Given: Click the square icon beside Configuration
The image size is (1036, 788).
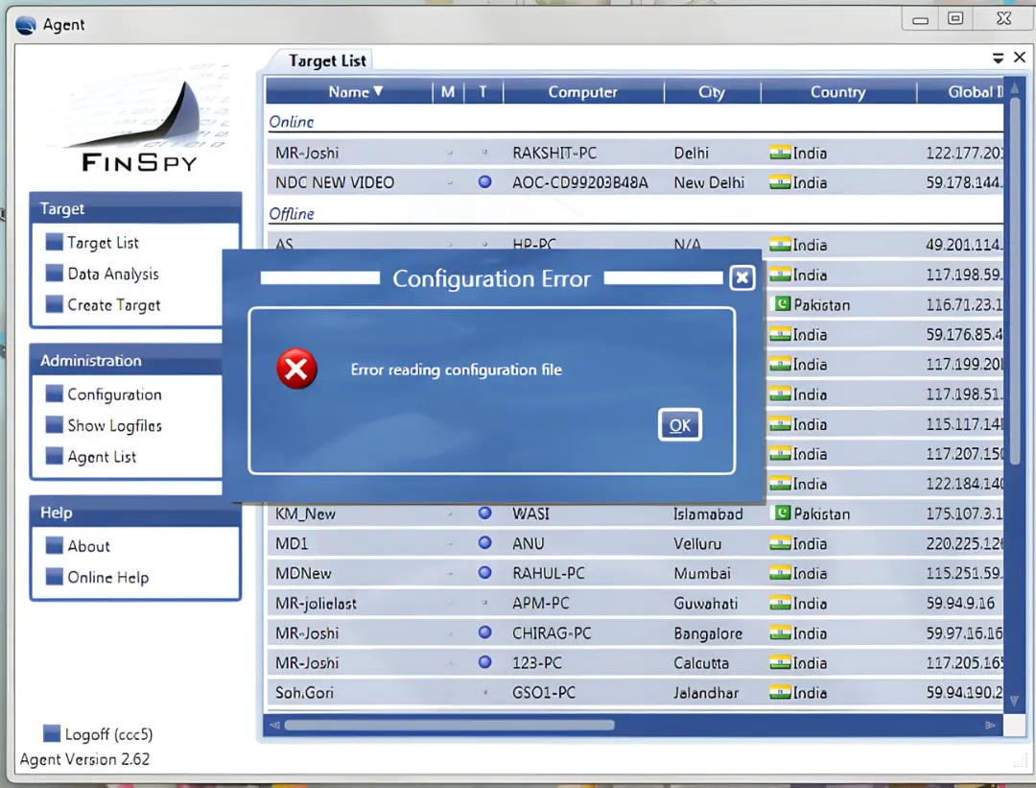Looking at the screenshot, I should (x=54, y=394).
